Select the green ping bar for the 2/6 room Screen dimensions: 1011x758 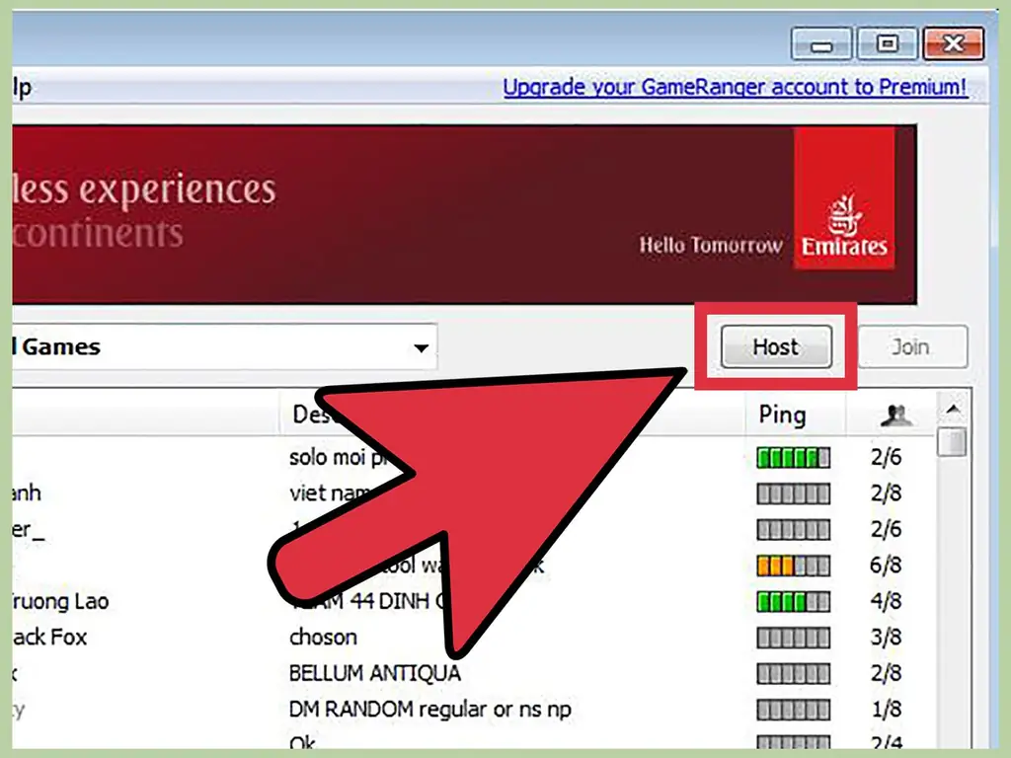(793, 458)
